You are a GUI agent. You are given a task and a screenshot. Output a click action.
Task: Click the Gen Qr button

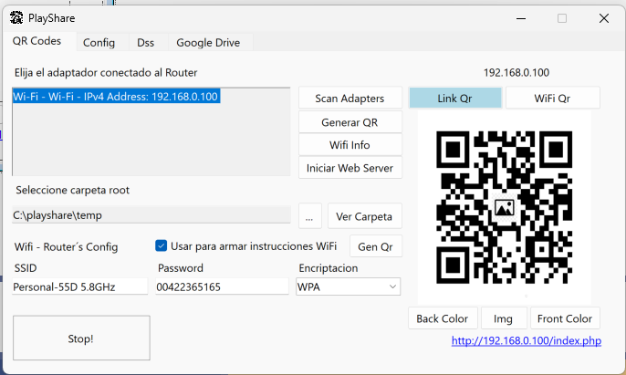pyautogui.click(x=376, y=246)
